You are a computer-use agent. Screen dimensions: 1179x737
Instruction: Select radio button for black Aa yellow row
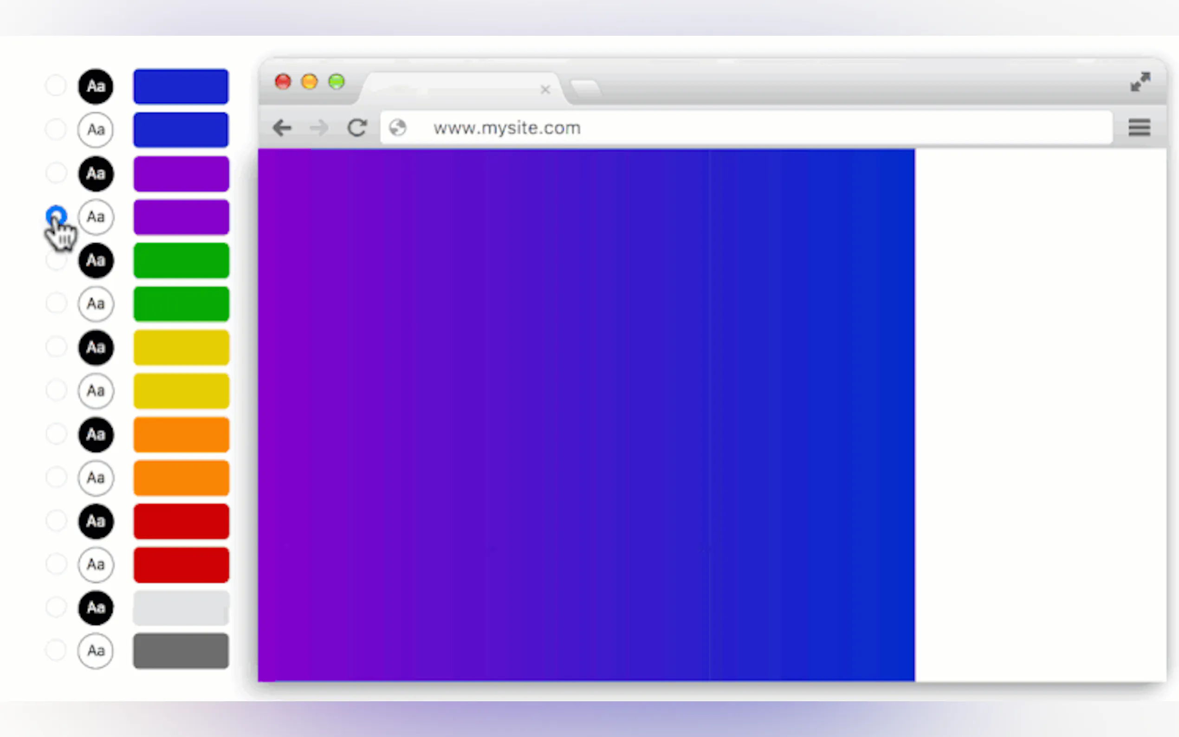click(x=56, y=347)
